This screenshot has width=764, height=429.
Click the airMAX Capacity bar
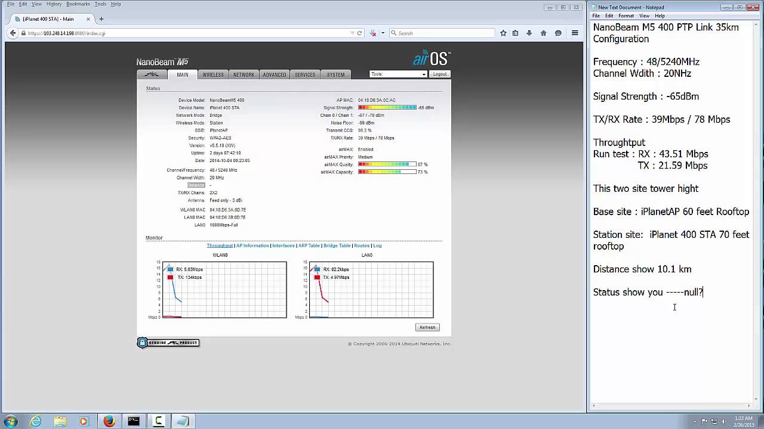pos(387,172)
